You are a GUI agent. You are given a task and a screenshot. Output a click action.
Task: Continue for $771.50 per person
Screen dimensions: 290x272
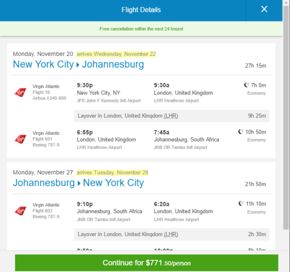tap(147, 263)
